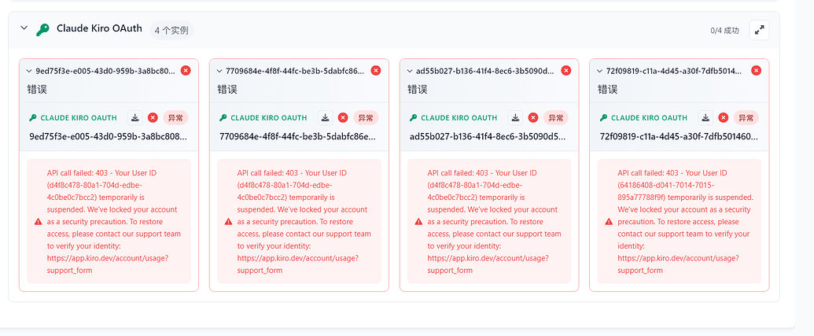Click CLAUDE KIRO OAUTH label in ad55b027 card
This screenshot has height=336, width=814.
pos(459,118)
